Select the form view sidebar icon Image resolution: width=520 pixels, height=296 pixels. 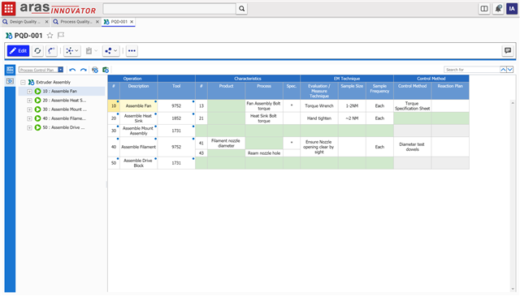10,70
